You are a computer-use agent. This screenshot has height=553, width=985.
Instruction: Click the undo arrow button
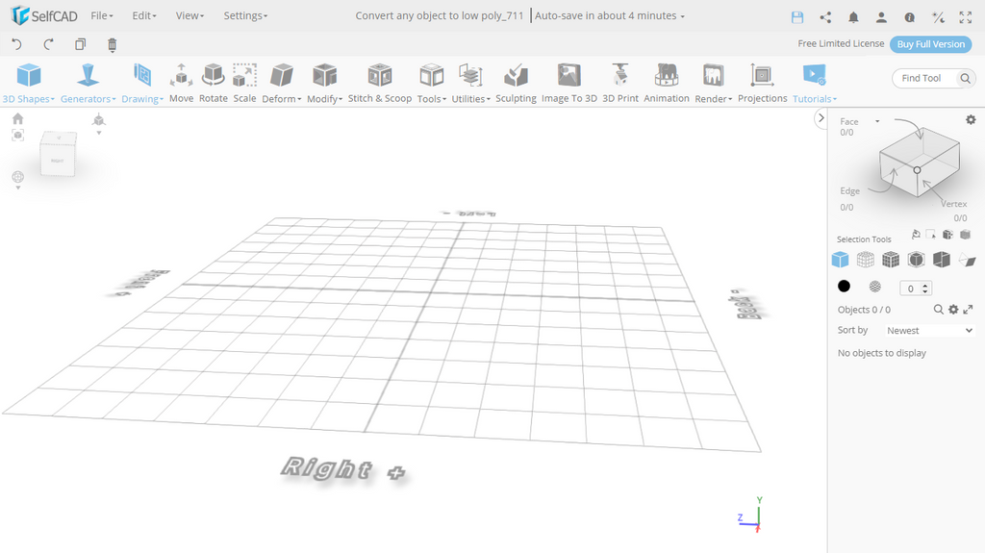(x=16, y=44)
